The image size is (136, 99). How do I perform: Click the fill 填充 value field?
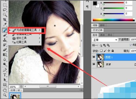pyautogui.click(x=133, y=51)
